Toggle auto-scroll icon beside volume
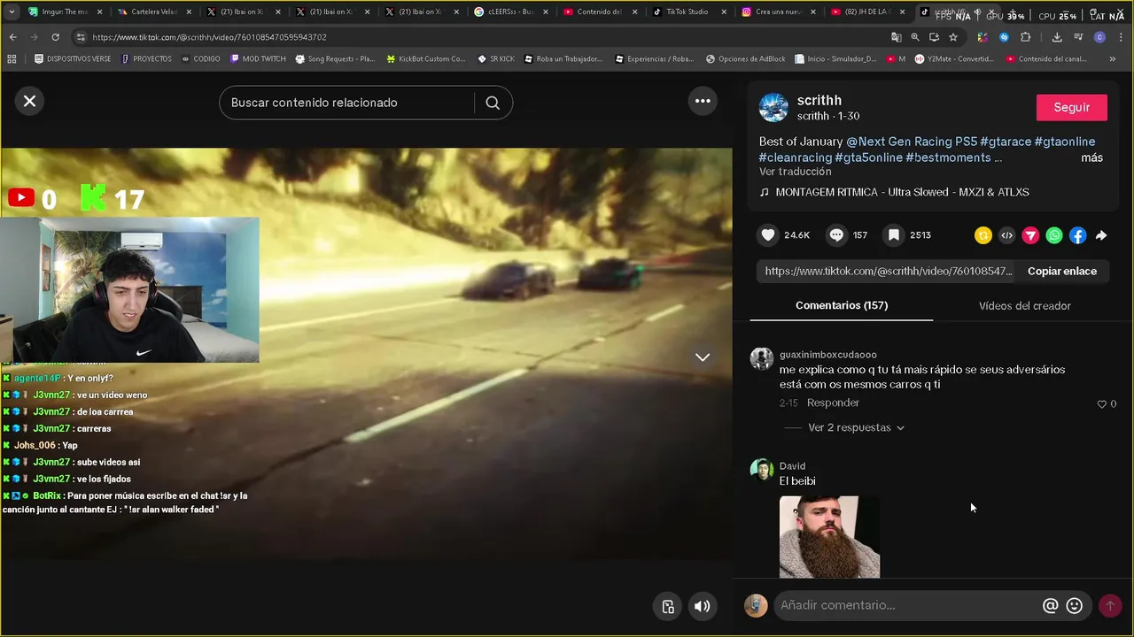Screen dimensions: 1134x637 click(668, 606)
